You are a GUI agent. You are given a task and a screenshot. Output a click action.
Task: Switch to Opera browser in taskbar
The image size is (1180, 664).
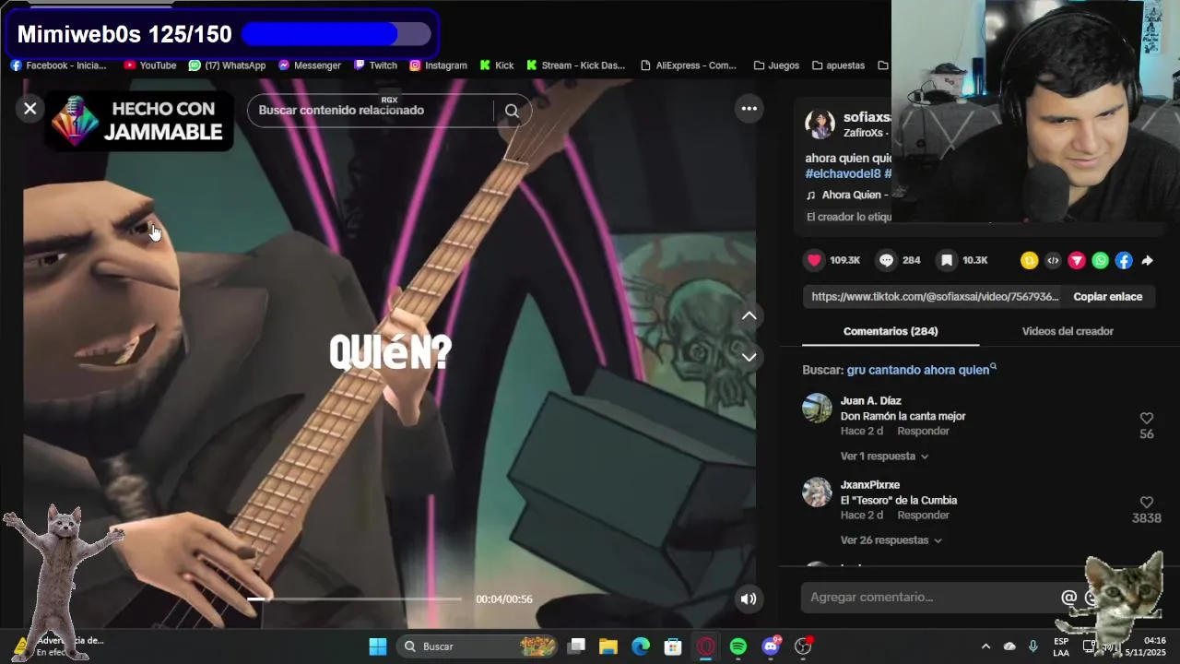pyautogui.click(x=706, y=646)
